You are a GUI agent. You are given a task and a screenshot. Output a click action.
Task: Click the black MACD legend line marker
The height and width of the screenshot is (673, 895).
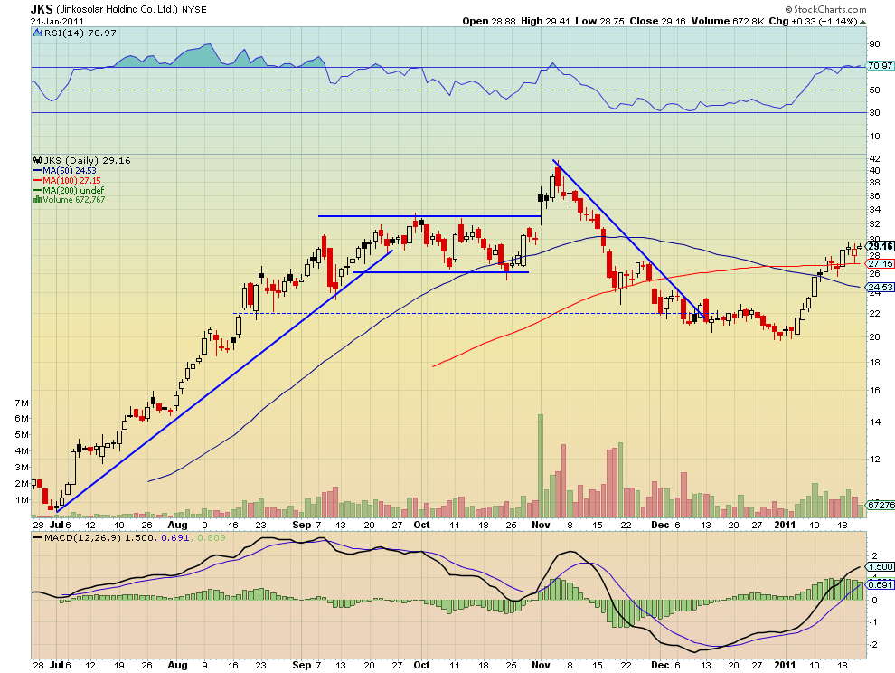tap(38, 537)
